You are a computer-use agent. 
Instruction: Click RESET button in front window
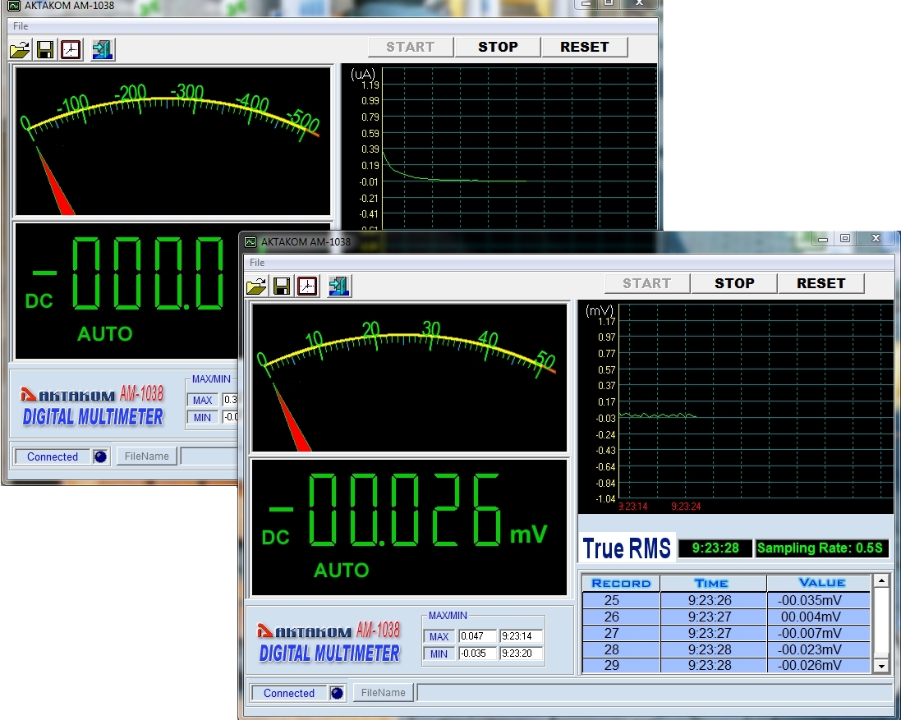pyautogui.click(x=821, y=283)
